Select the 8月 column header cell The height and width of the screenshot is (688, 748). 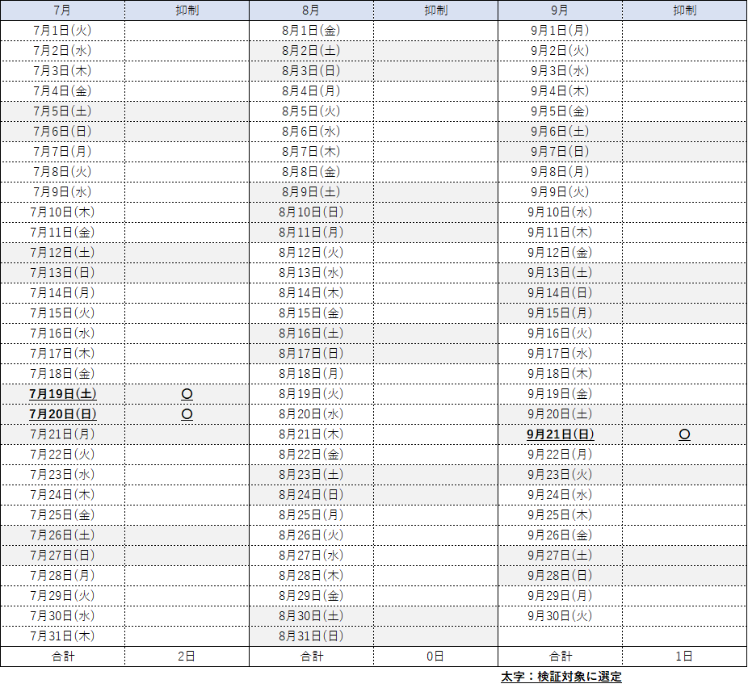click(x=311, y=10)
